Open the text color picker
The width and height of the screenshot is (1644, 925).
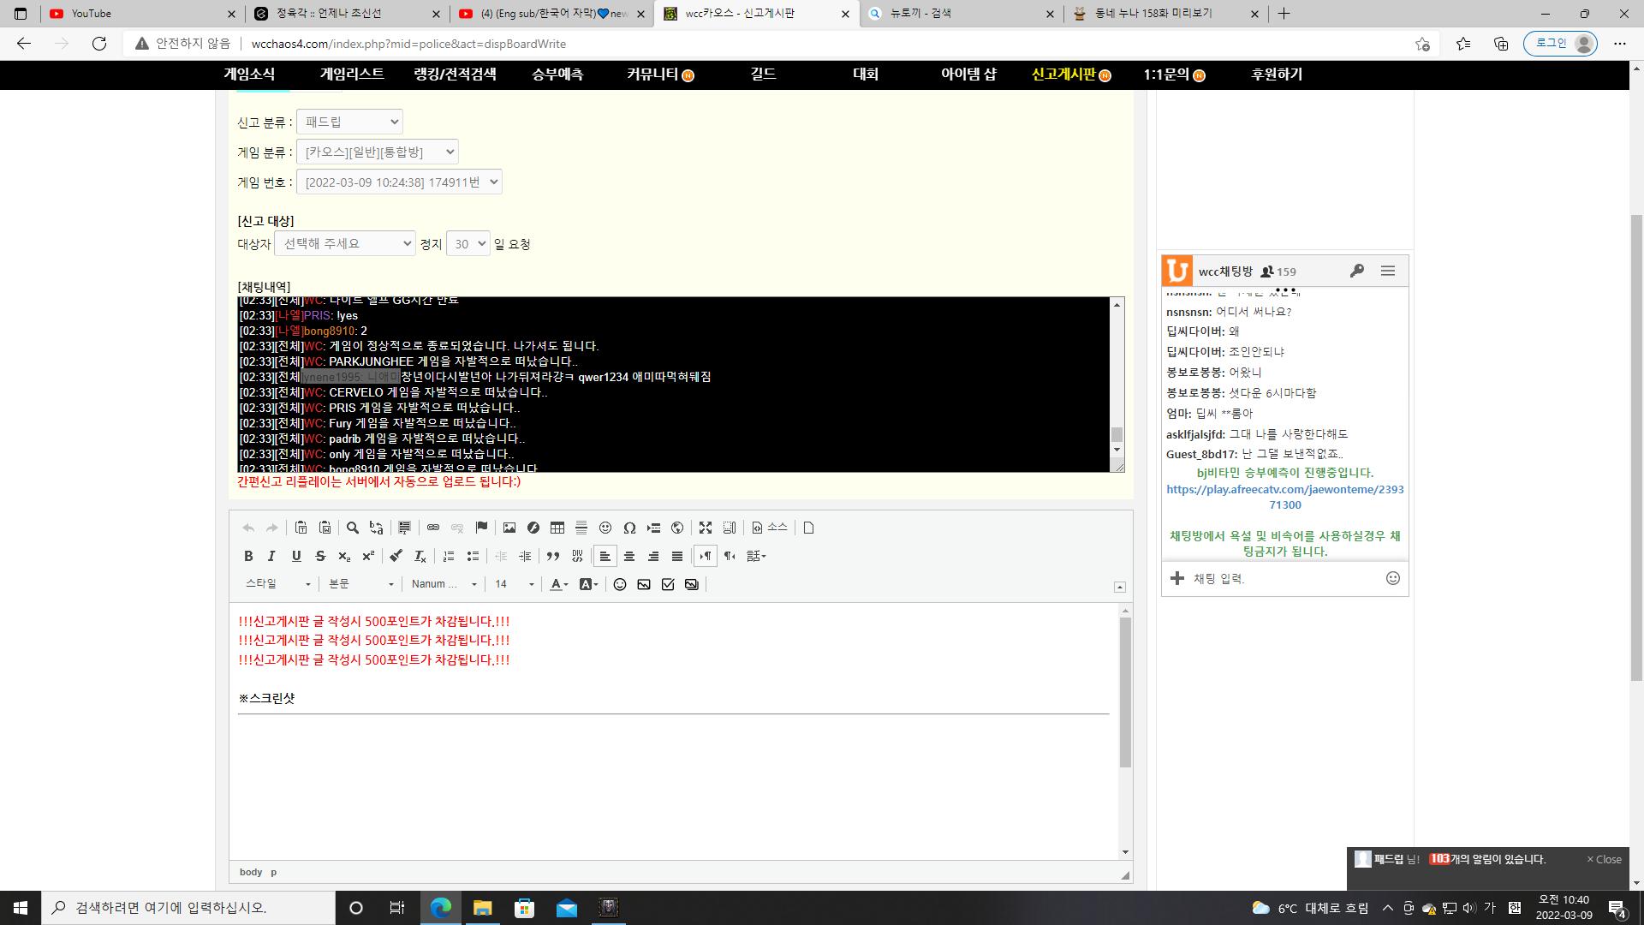pos(559,584)
